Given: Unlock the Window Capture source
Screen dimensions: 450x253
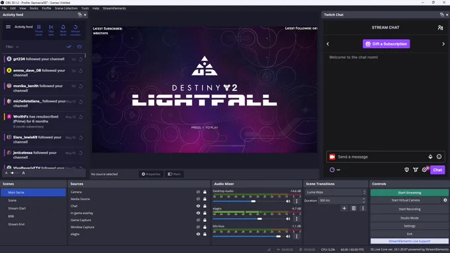Looking at the screenshot, I should click(204, 227).
